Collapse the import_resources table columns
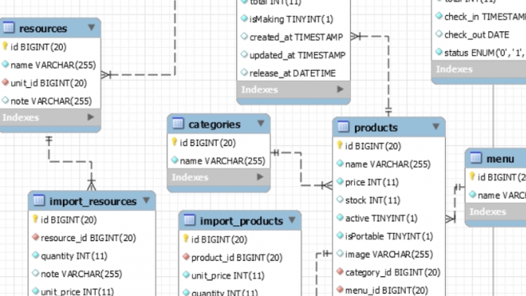 pos(146,200)
